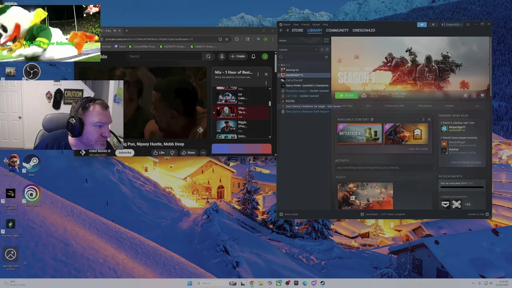Dislike the YouTube video
The width and height of the screenshot is (512, 288).
pos(172,152)
